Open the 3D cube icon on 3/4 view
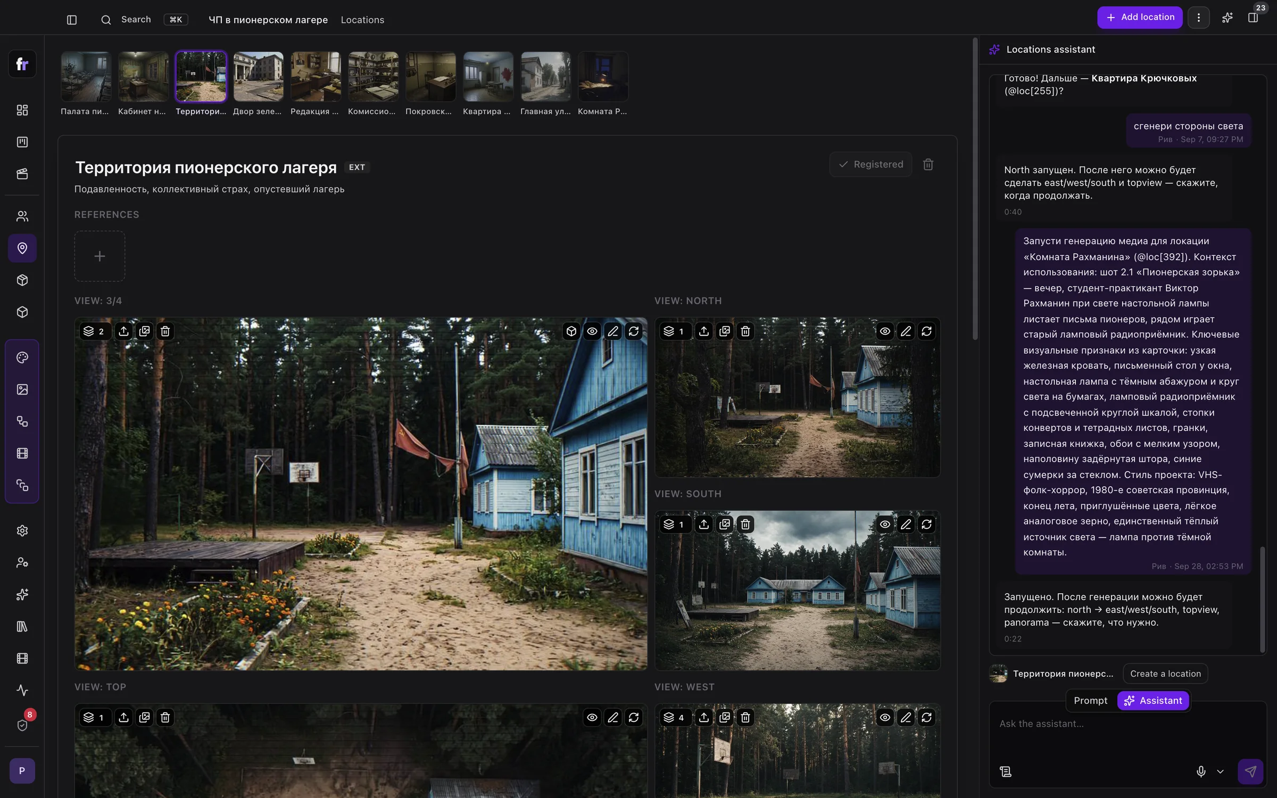1277x798 pixels. pos(571,331)
